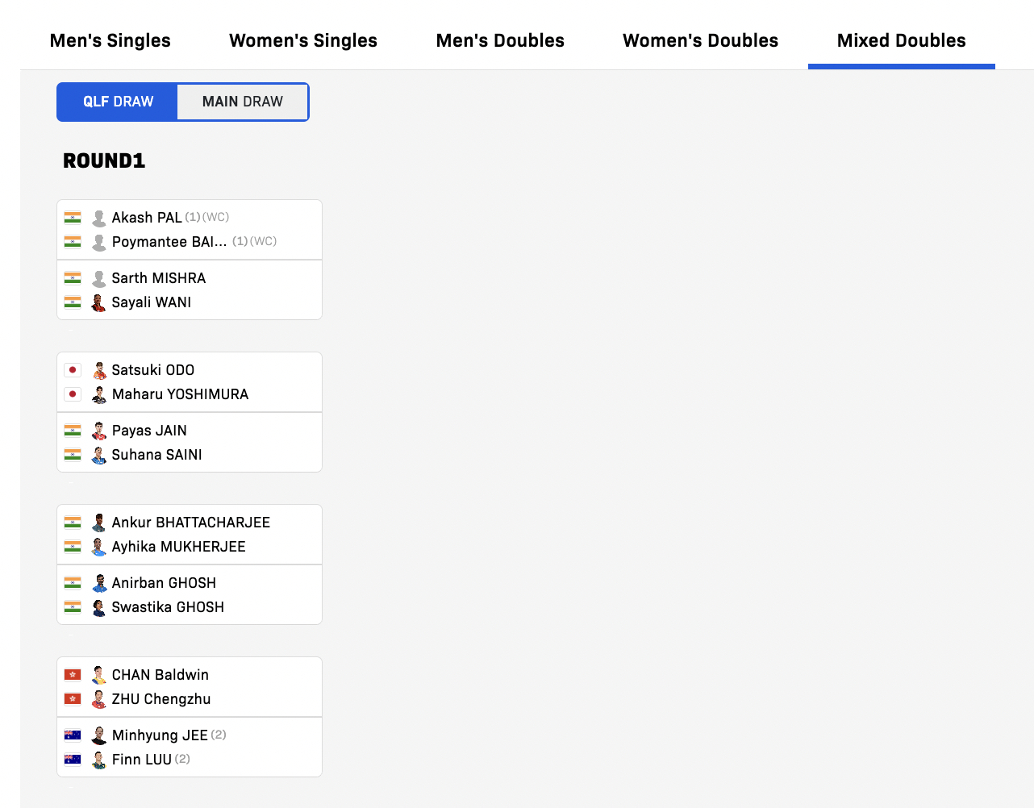Viewport: 1034px width, 808px height.
Task: Click Hong Kong flag beside CHAN Baldwin
Action: pos(73,675)
